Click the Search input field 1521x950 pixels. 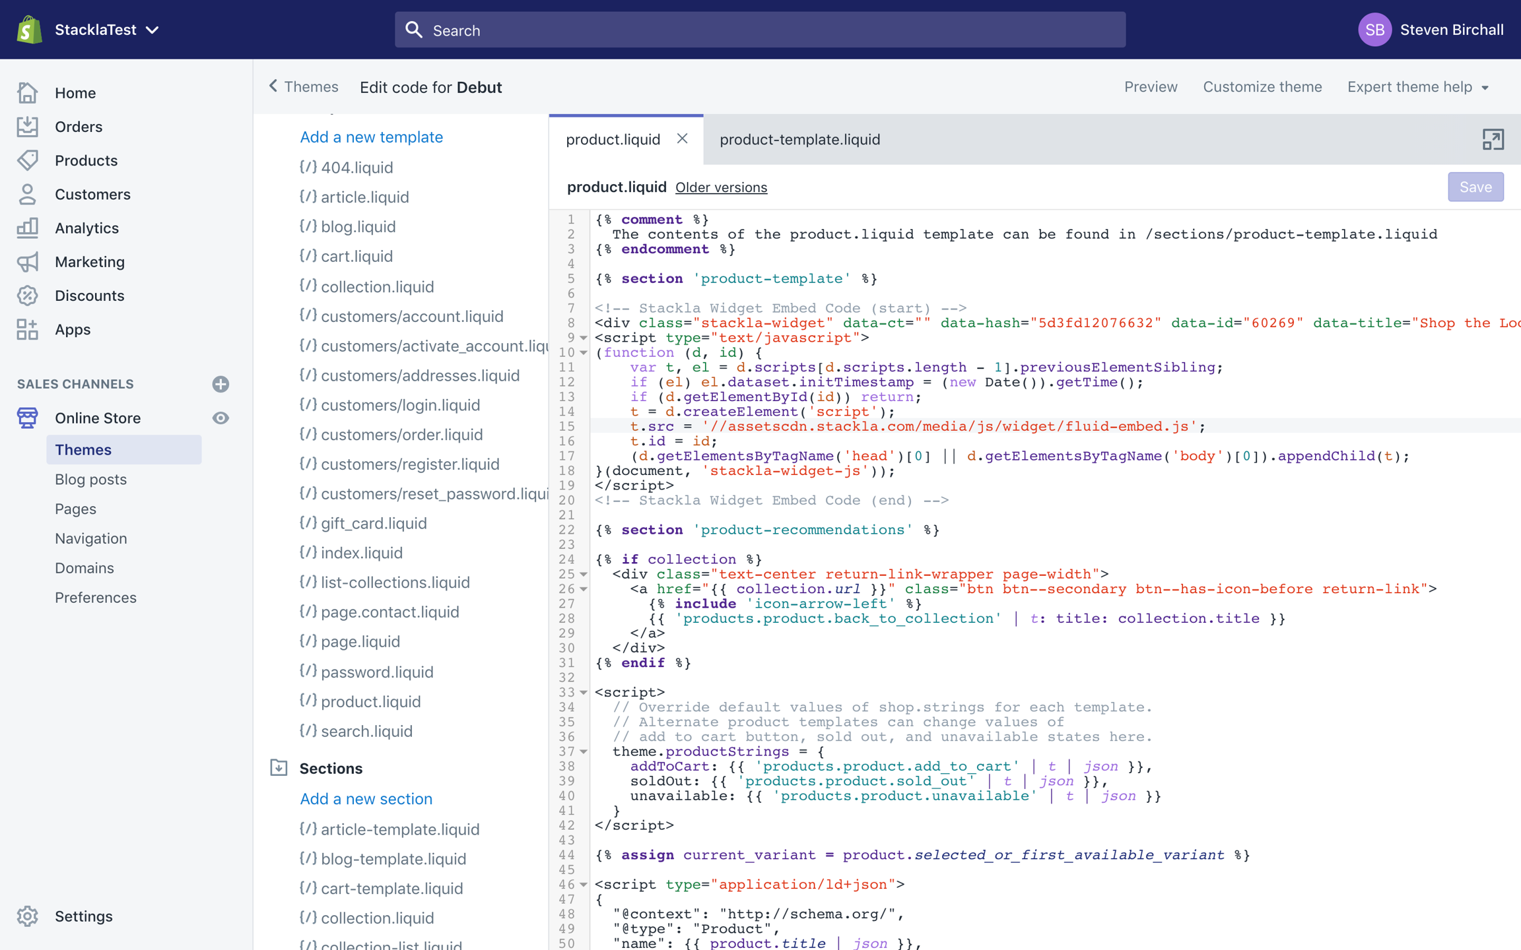[x=759, y=30]
